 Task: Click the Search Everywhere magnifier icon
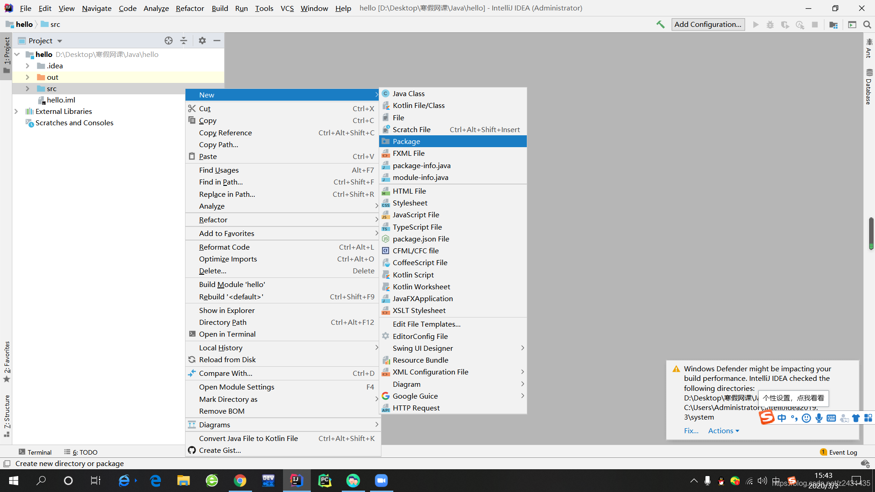point(867,25)
